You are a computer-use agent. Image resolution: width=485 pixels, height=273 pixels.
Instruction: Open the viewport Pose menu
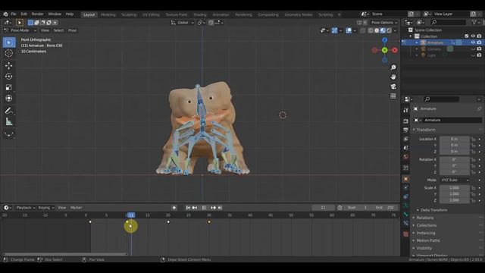click(73, 30)
